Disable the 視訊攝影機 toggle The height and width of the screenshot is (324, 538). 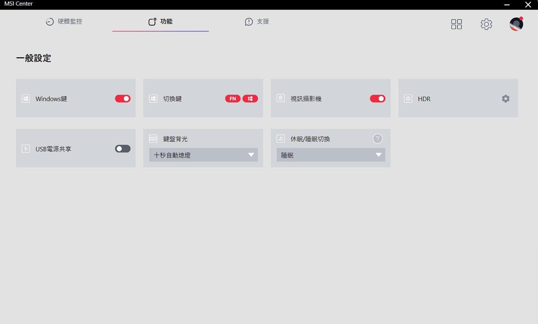point(377,99)
